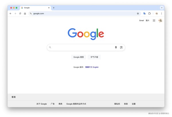Screen dimensions: 172x117
Task: Switch language to English link
Action: (x=96, y=67)
